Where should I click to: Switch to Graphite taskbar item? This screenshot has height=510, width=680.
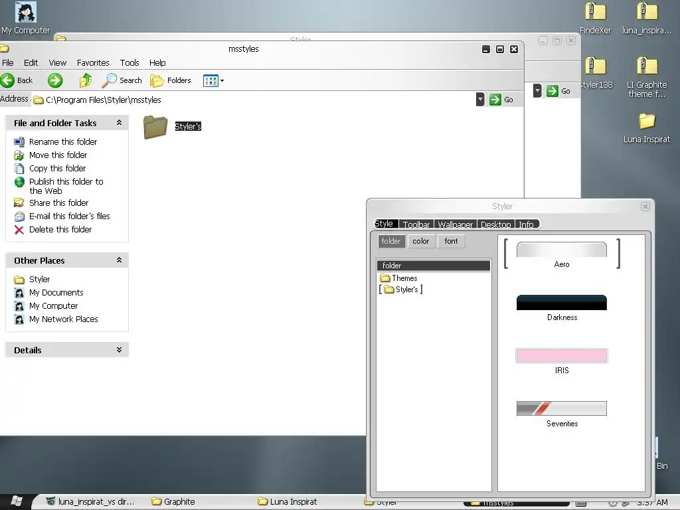tap(173, 502)
